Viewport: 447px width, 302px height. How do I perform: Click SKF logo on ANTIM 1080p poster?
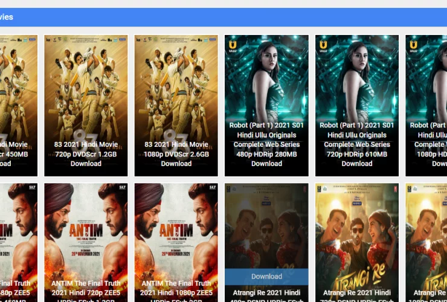(x=212, y=188)
